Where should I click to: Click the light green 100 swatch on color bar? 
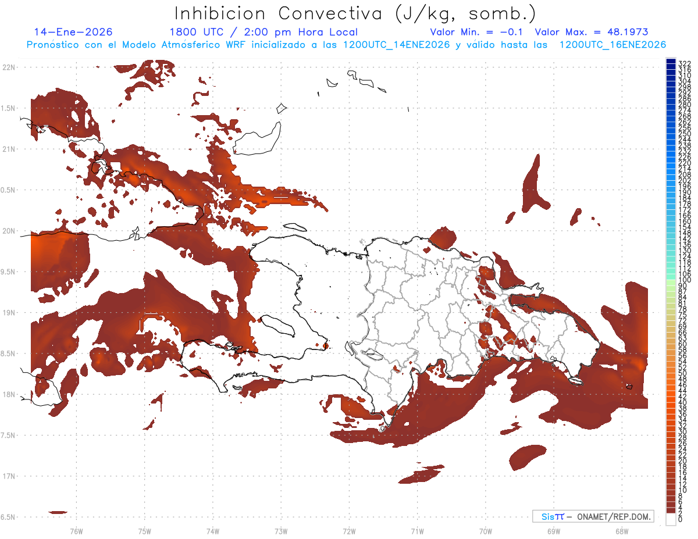pyautogui.click(x=671, y=281)
